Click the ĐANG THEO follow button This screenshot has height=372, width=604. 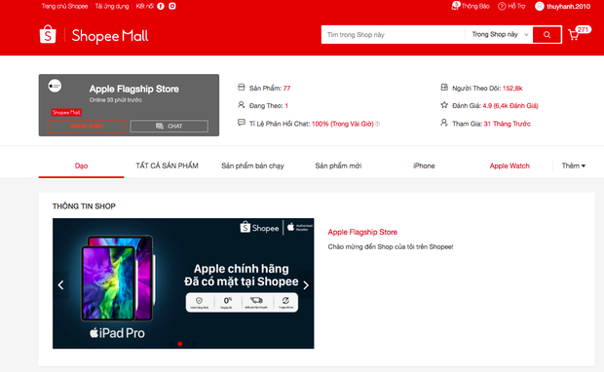[87, 127]
